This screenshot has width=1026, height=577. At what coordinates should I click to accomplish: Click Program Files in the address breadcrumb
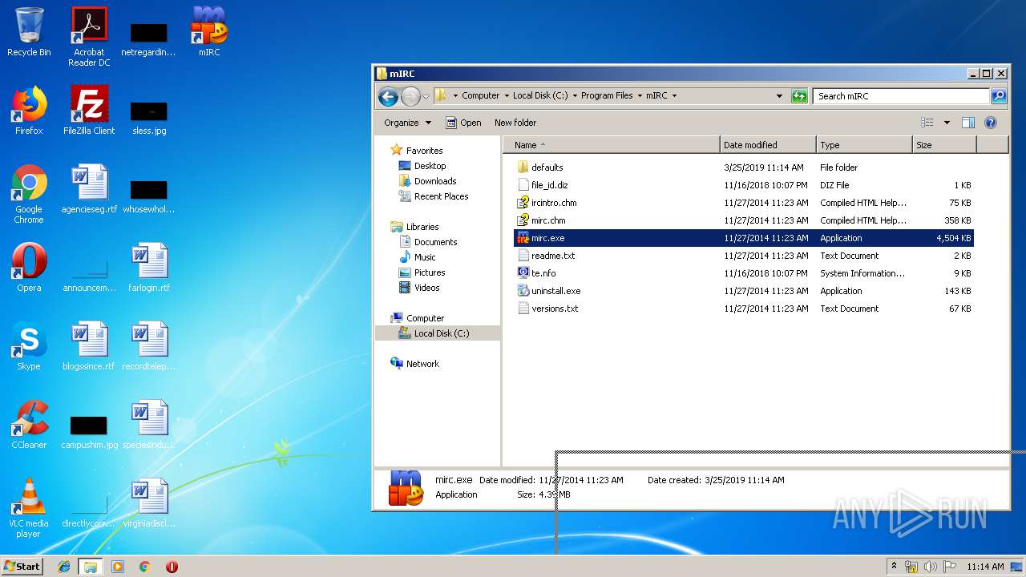(607, 95)
